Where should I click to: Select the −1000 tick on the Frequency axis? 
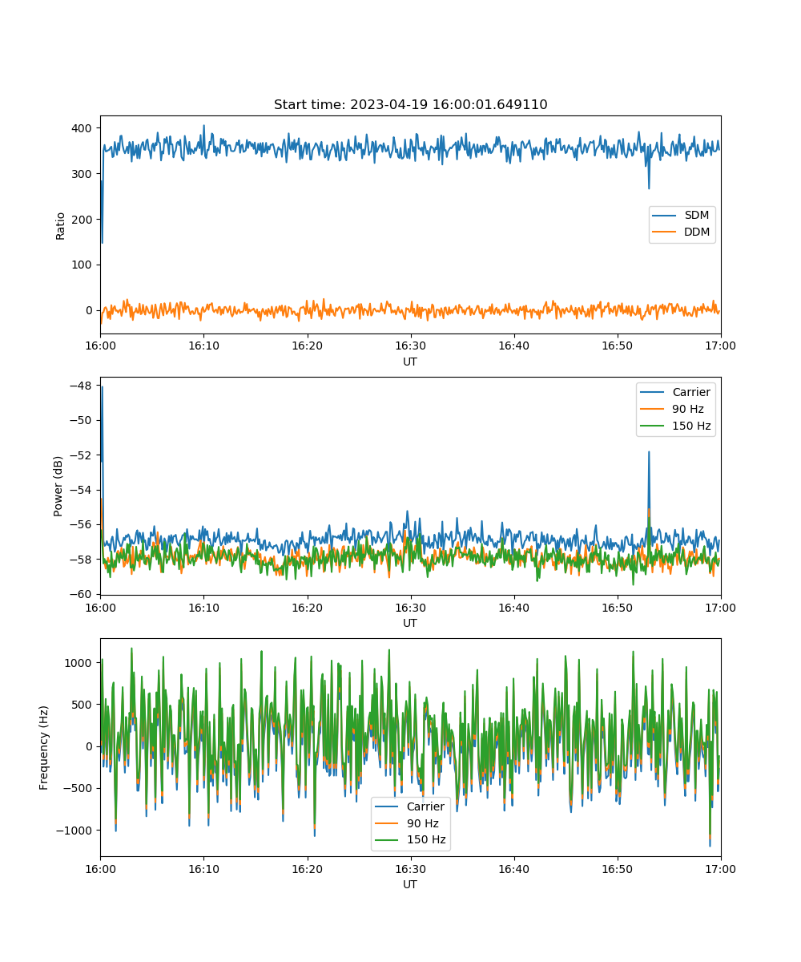click(x=75, y=831)
